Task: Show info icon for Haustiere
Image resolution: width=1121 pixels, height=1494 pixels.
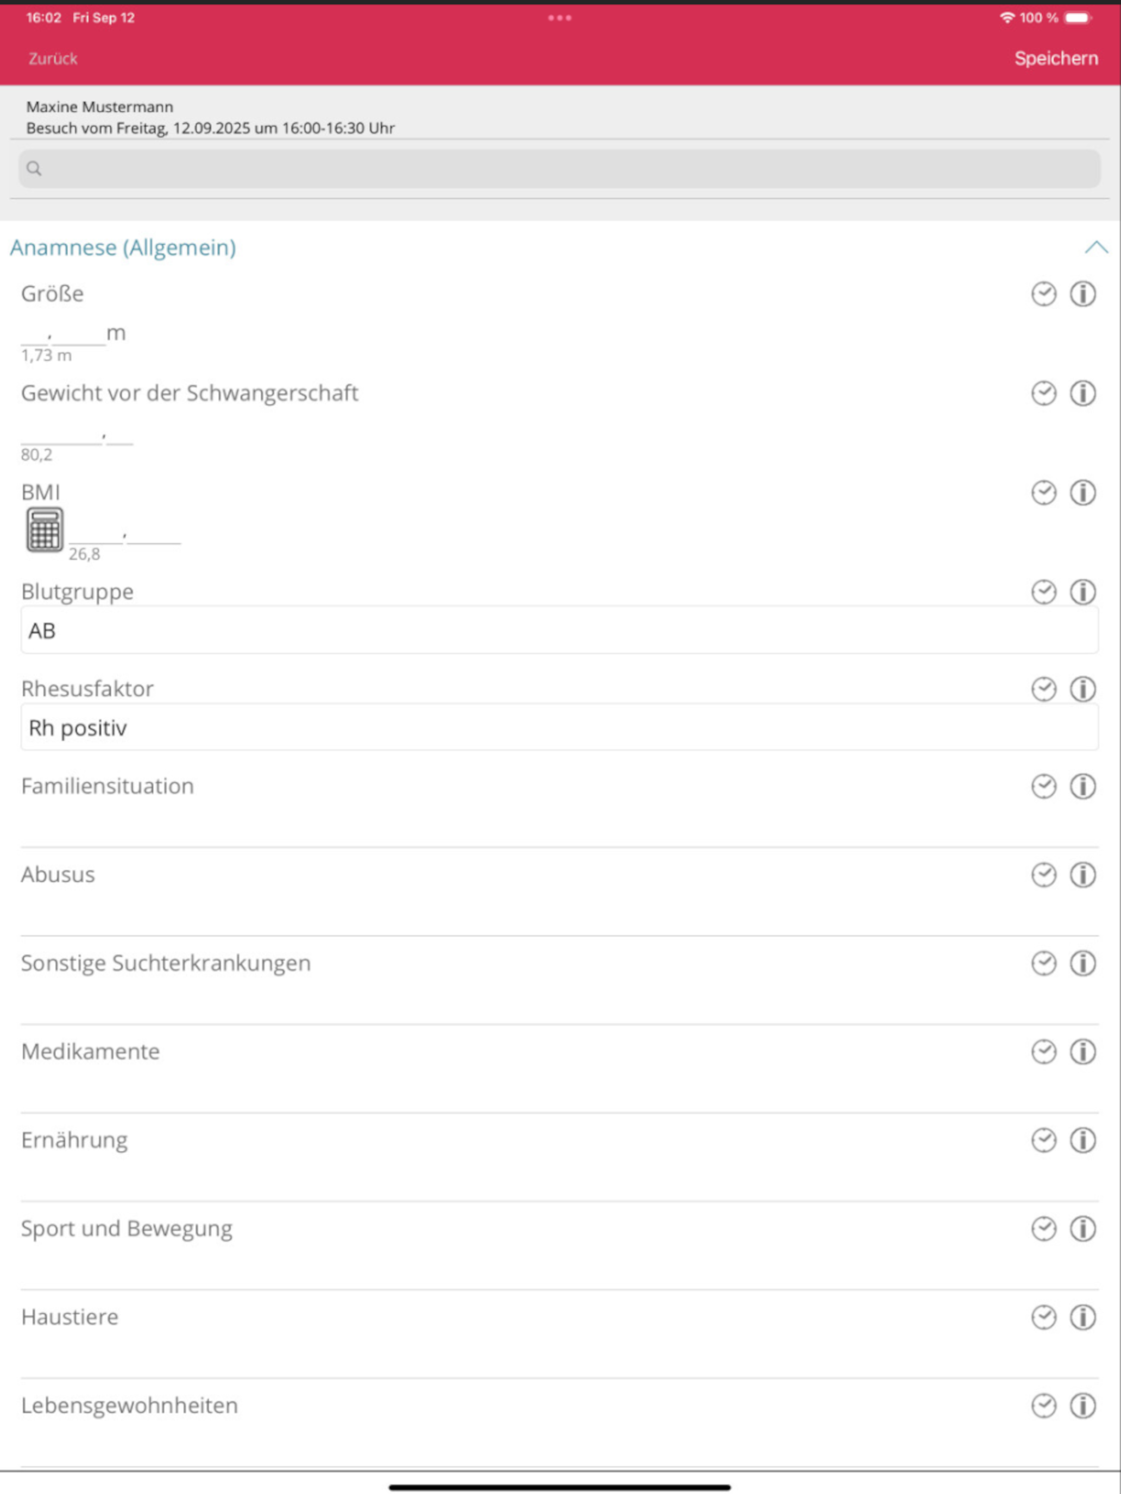Action: (1082, 1317)
